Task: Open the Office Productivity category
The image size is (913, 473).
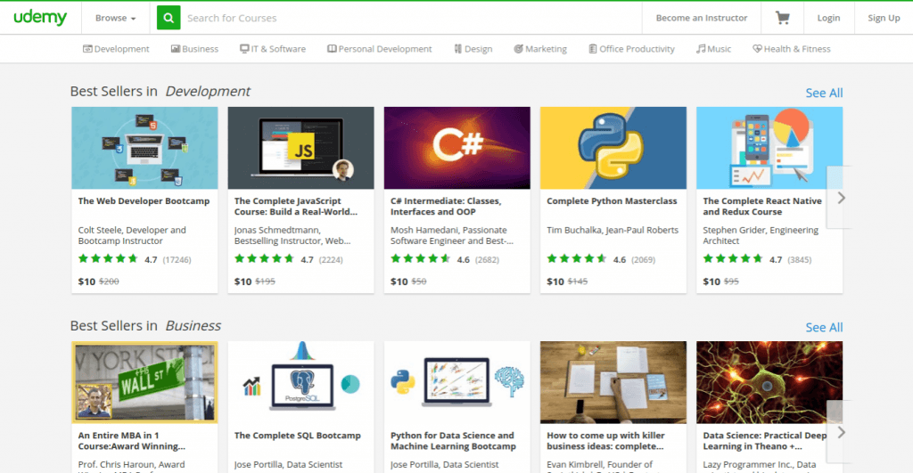Action: [632, 49]
